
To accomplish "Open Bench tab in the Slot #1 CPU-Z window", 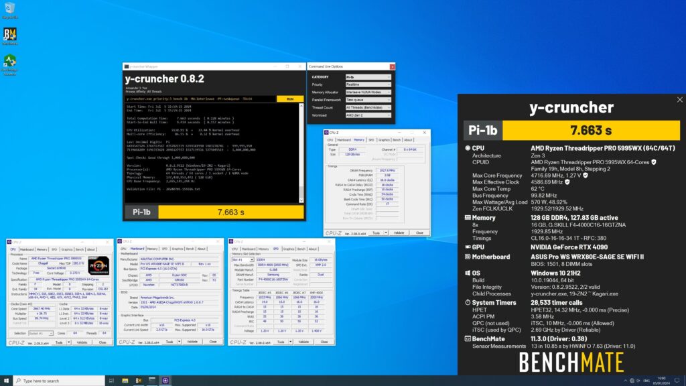I will [301, 249].
